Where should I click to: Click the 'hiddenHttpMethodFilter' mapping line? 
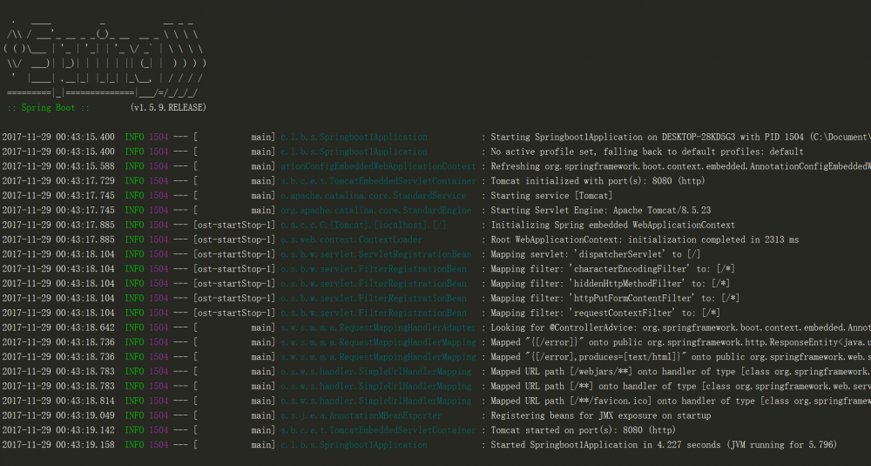coord(611,284)
